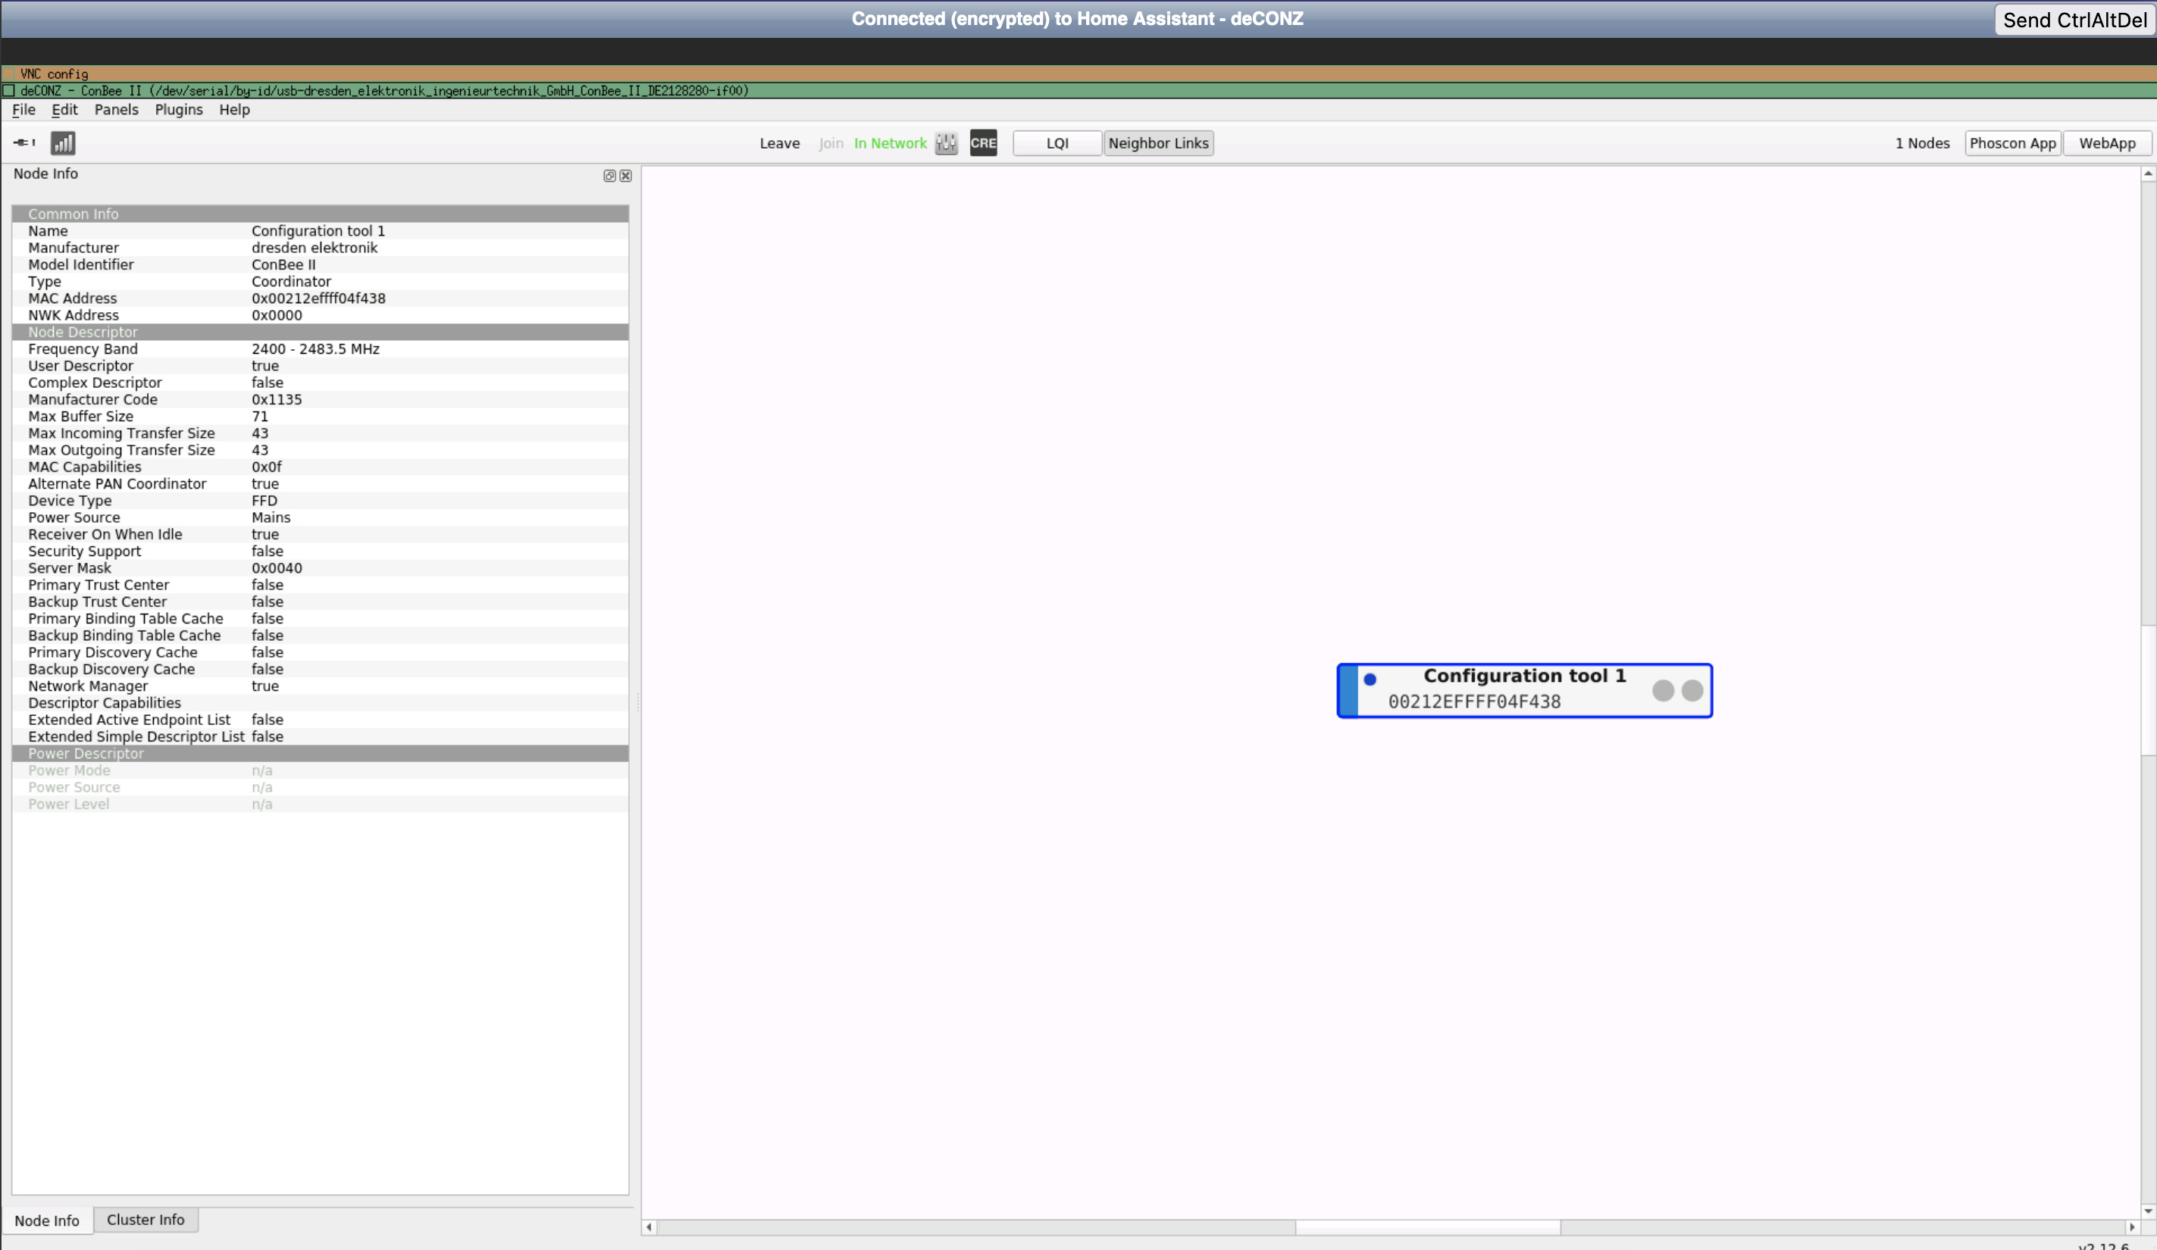
Task: Click the horizontal scrollbar thumb in node view
Action: (1427, 1227)
